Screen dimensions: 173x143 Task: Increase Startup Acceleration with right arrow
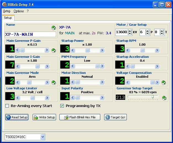pos(157,66)
